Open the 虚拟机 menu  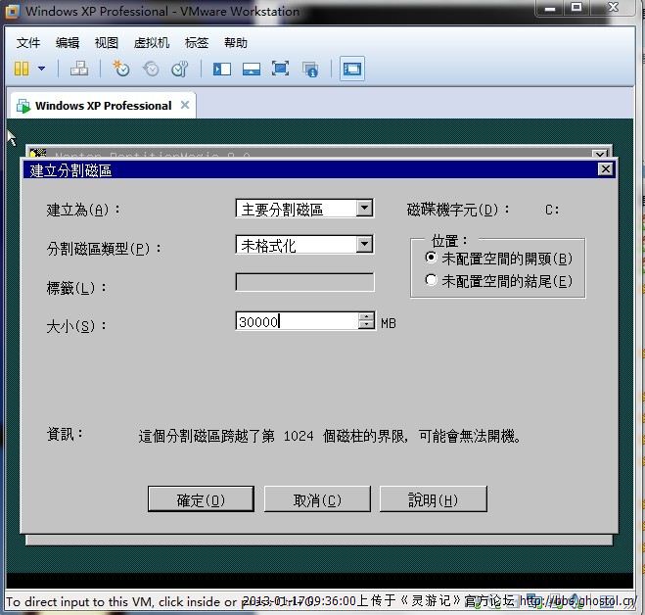coord(151,43)
